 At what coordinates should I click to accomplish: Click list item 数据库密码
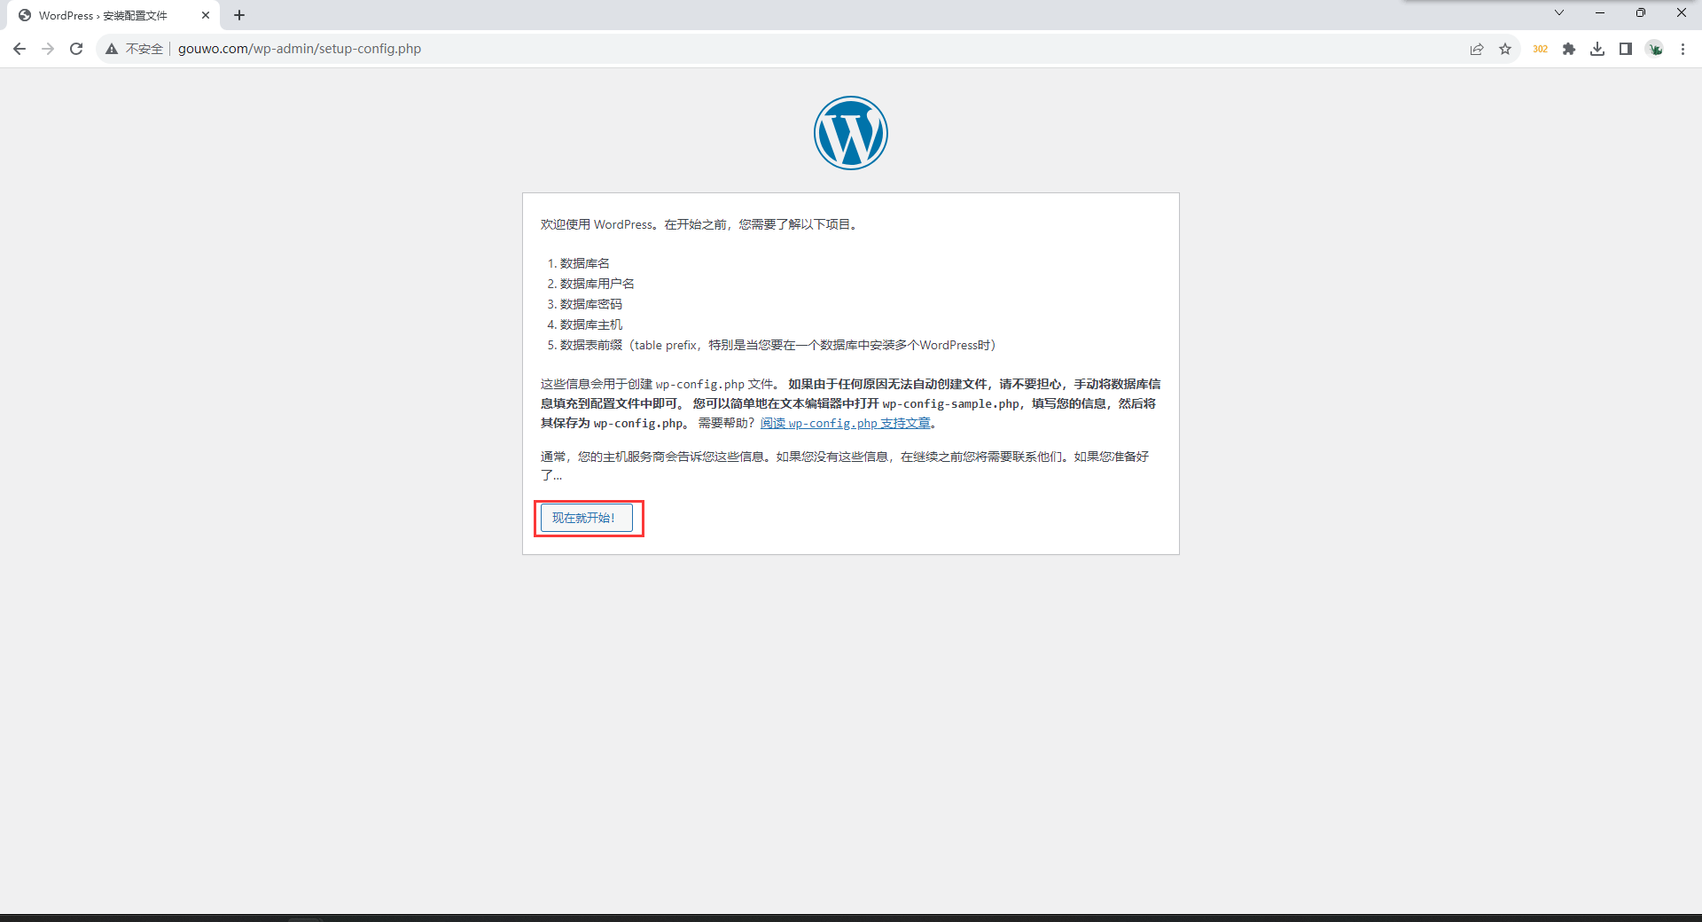click(591, 304)
